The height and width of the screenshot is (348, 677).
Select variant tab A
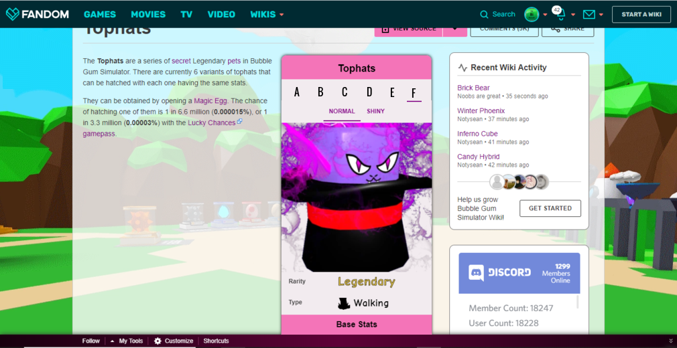[297, 92]
